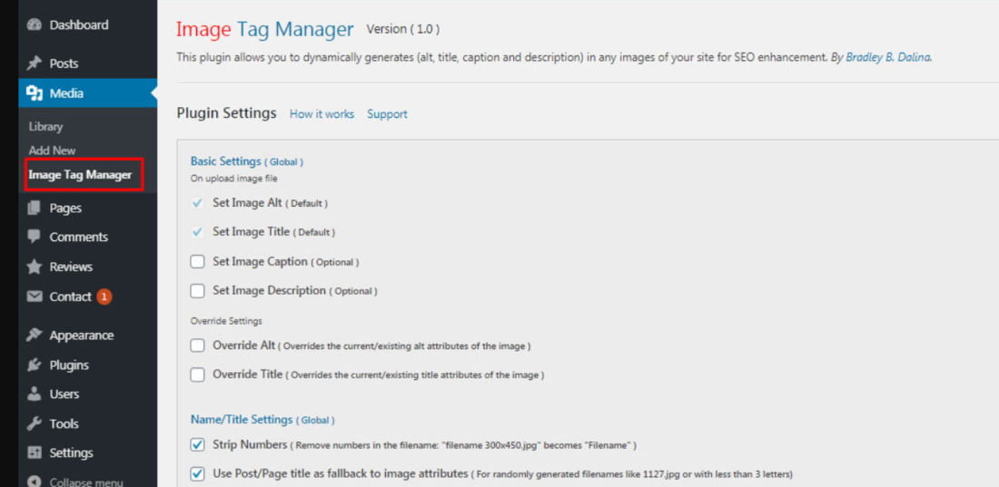Click the Contact envelope icon
Viewport: 999px width, 487px height.
pyautogui.click(x=35, y=297)
